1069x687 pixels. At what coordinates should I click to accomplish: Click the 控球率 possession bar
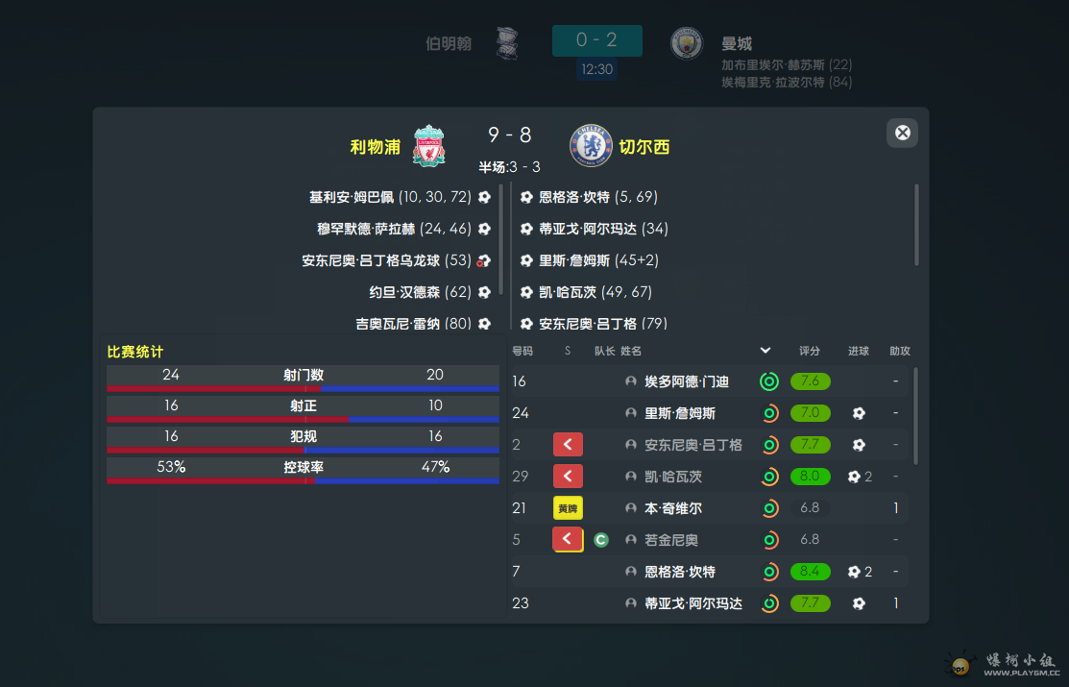(303, 480)
